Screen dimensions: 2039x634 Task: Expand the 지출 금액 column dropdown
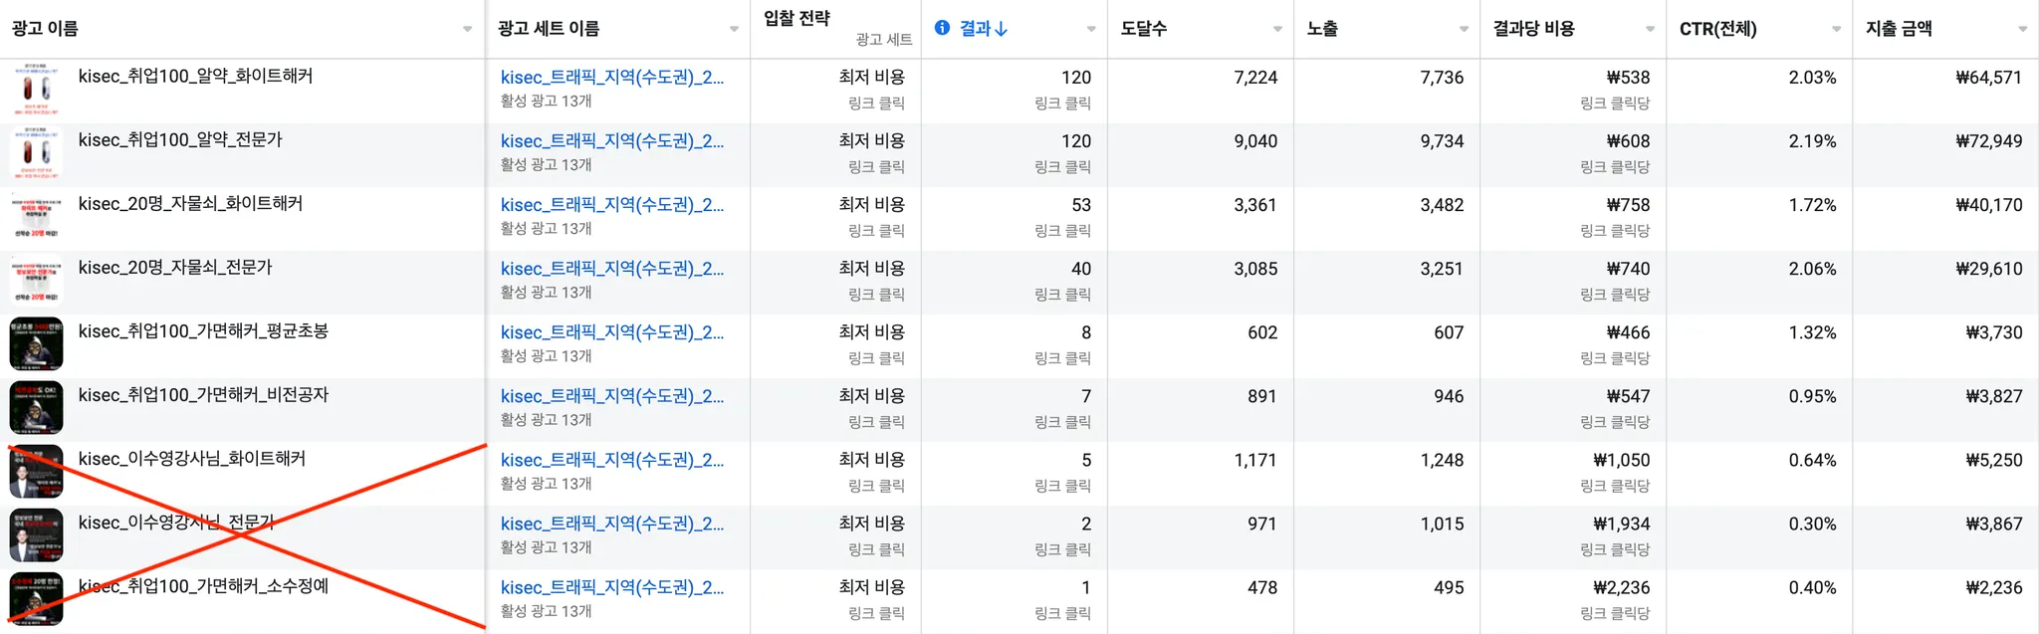[x=2022, y=29]
